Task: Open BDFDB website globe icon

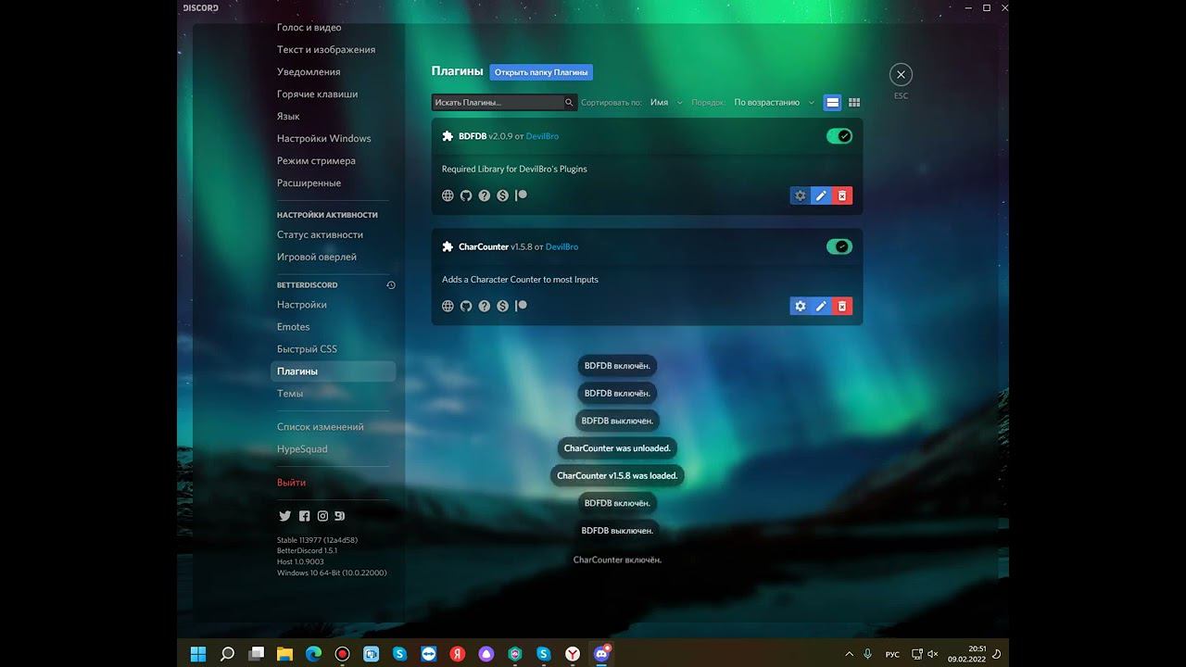Action: pyautogui.click(x=448, y=195)
